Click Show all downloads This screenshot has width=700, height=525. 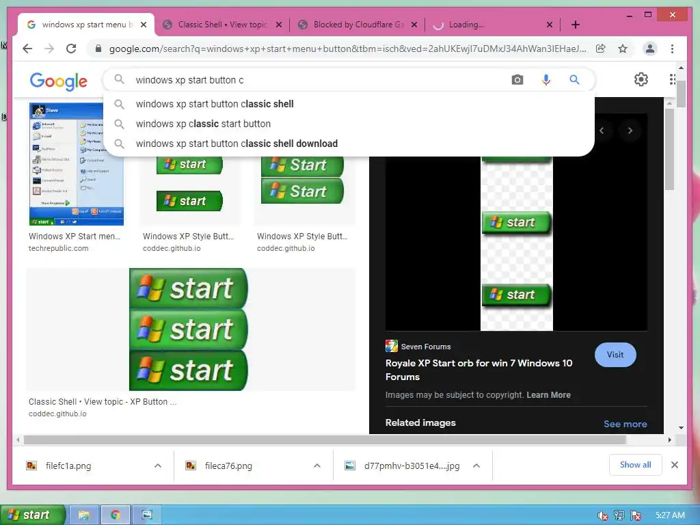click(x=635, y=465)
